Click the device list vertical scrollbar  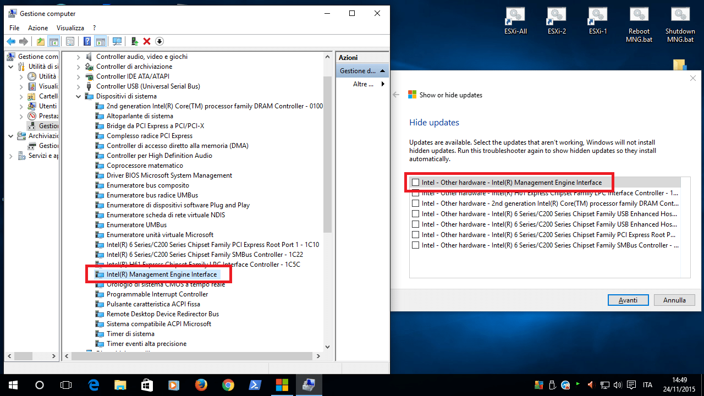pyautogui.click(x=328, y=154)
